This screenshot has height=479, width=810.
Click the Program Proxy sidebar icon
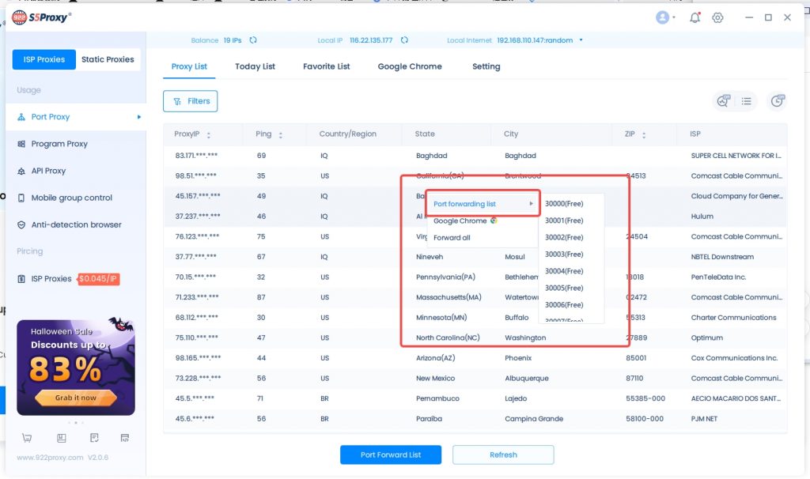[21, 144]
